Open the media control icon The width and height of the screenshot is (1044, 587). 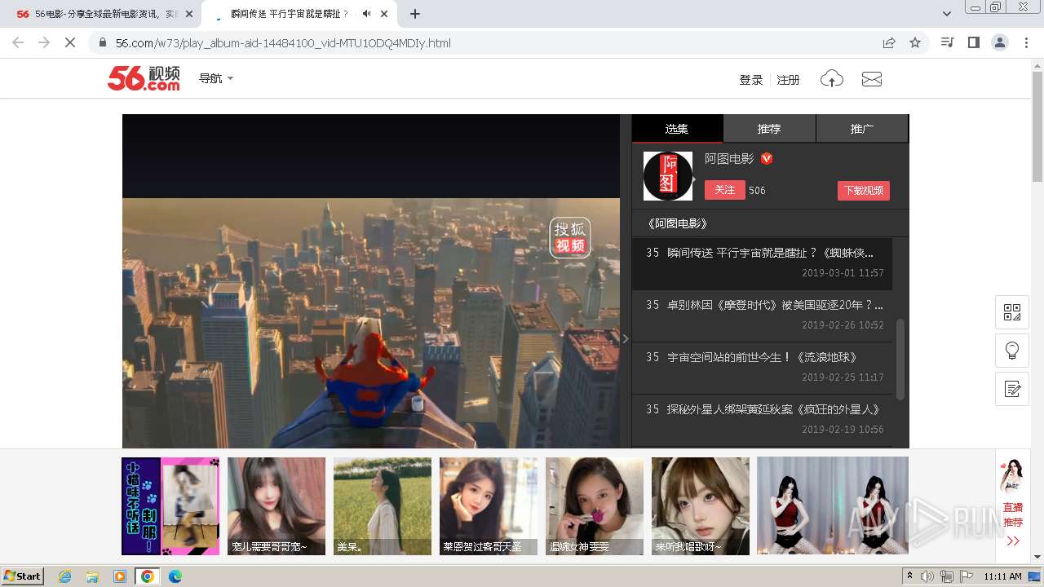pyautogui.click(x=947, y=42)
